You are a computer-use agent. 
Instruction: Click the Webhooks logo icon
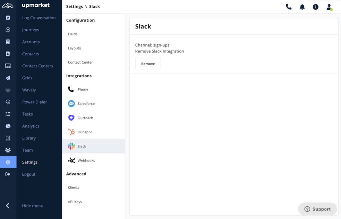[71, 160]
